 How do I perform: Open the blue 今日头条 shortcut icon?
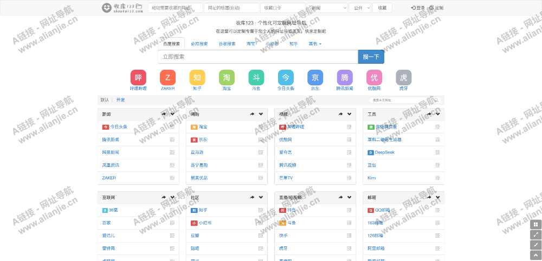(x=286, y=78)
